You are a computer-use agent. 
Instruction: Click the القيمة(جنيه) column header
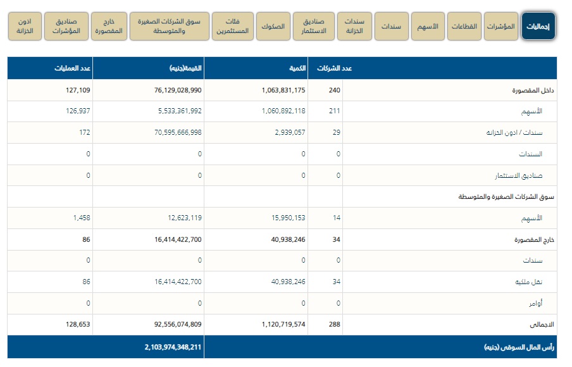[x=185, y=68]
